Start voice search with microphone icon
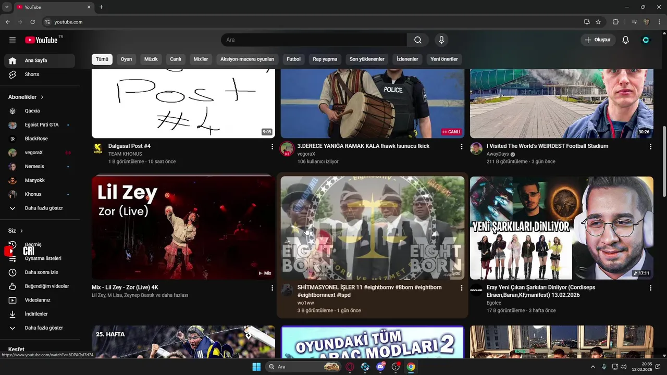667x375 pixels. point(441,40)
